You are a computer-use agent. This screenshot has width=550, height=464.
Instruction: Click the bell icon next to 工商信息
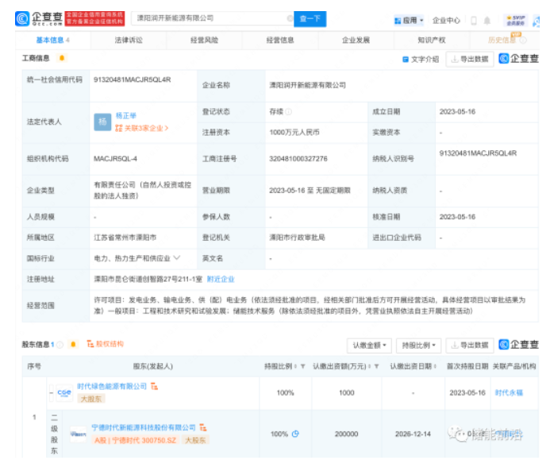[62, 58]
